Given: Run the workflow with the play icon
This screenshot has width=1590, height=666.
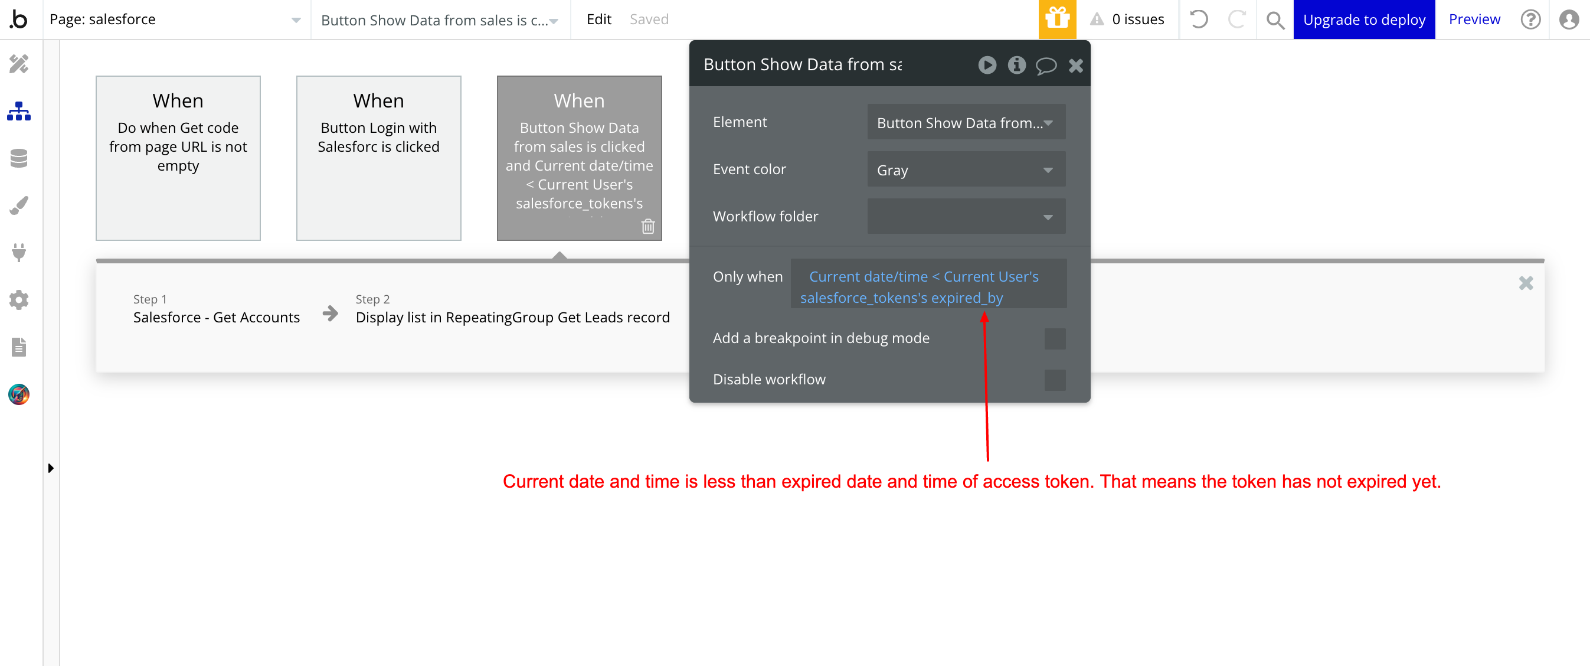Looking at the screenshot, I should pyautogui.click(x=987, y=65).
